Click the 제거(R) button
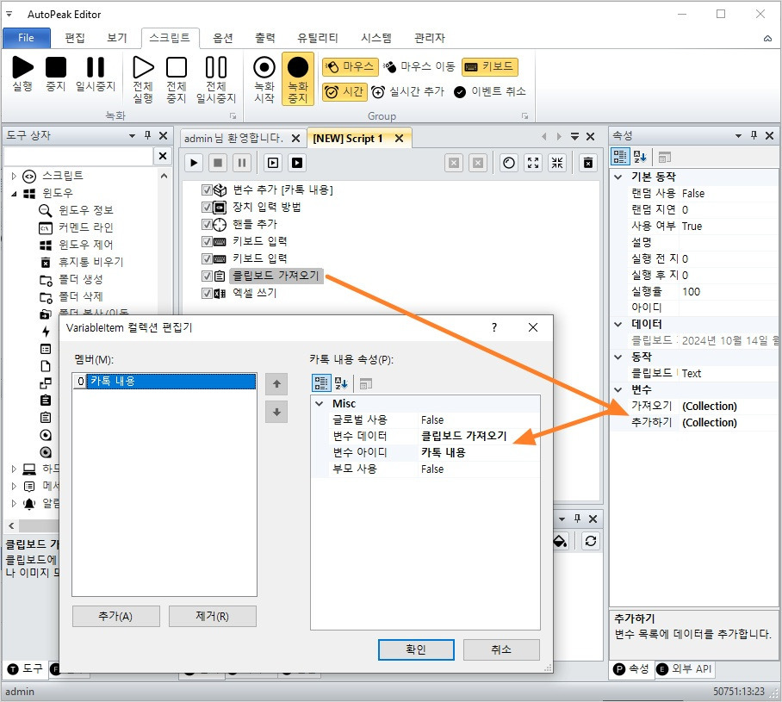 tap(213, 616)
